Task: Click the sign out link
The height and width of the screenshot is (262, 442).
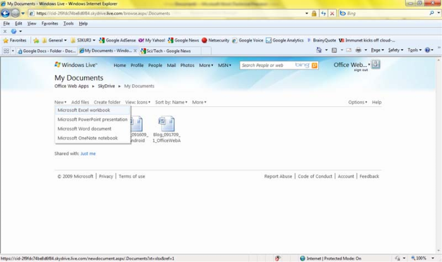Action: (x=361, y=70)
